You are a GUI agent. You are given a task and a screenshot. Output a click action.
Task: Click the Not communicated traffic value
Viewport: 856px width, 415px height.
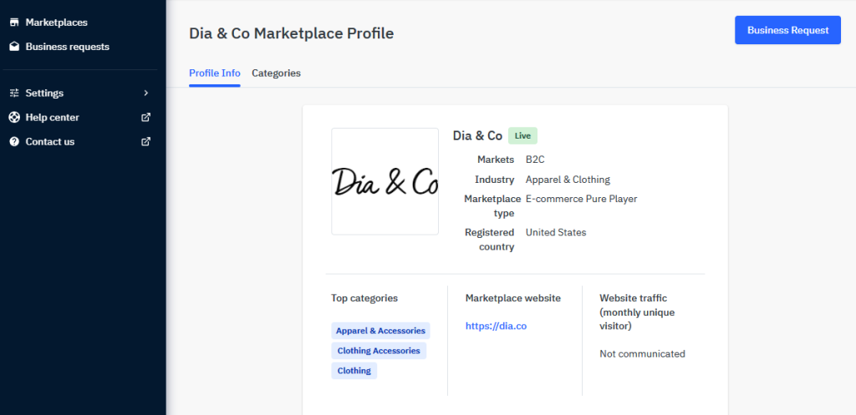[x=642, y=354]
